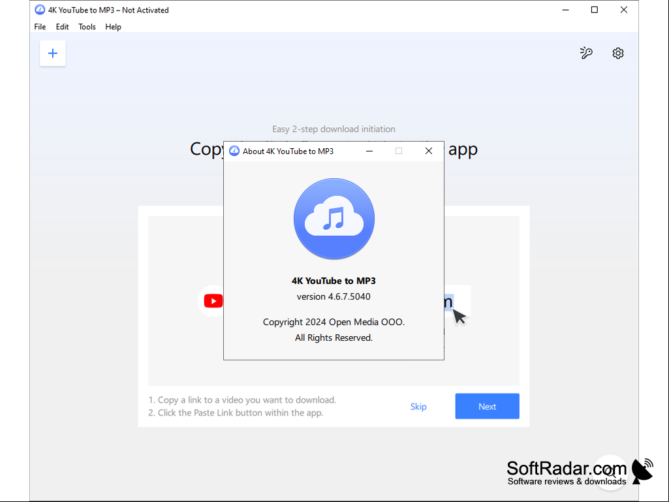Close the main 4K YouTube to MP3 window
The height and width of the screenshot is (502, 669).
[624, 10]
